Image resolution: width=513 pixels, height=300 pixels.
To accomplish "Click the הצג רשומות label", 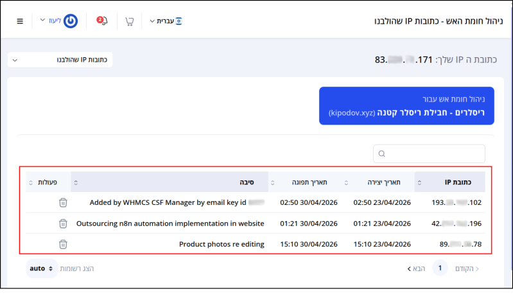I will point(77,269).
